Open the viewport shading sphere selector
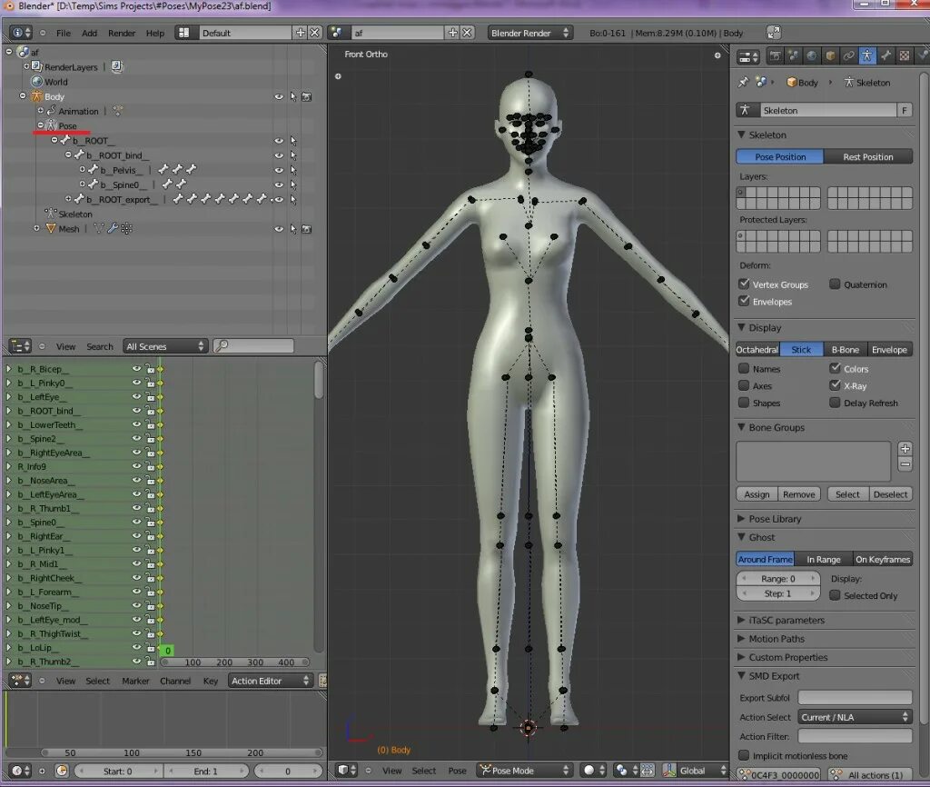 point(593,770)
